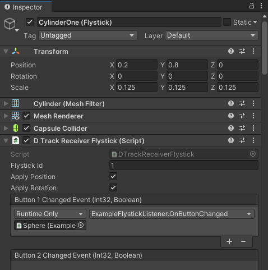Click Position Z field
The height and width of the screenshot is (270, 268).
[x=238, y=65]
